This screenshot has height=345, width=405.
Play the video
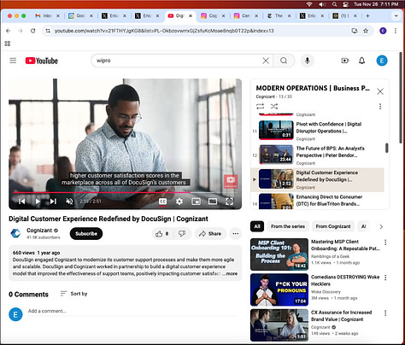click(38, 202)
